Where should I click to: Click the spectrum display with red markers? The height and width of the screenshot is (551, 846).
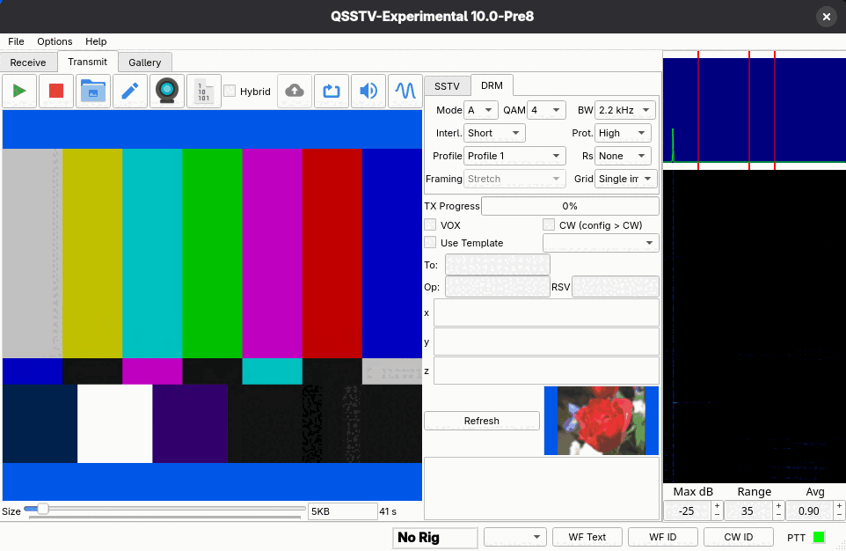pyautogui.click(x=755, y=110)
